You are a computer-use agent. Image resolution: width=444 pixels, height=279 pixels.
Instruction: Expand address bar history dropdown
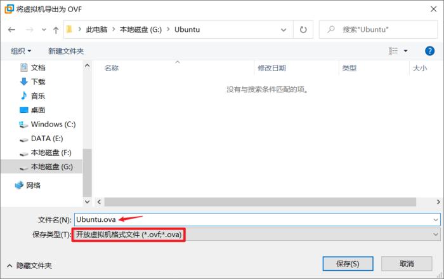point(283,30)
